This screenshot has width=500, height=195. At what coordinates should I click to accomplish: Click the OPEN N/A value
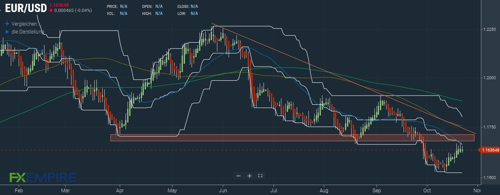click(159, 7)
